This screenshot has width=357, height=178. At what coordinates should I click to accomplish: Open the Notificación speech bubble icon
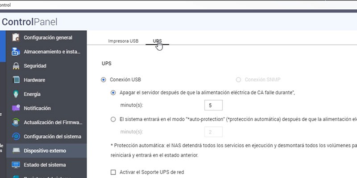pos(16,108)
